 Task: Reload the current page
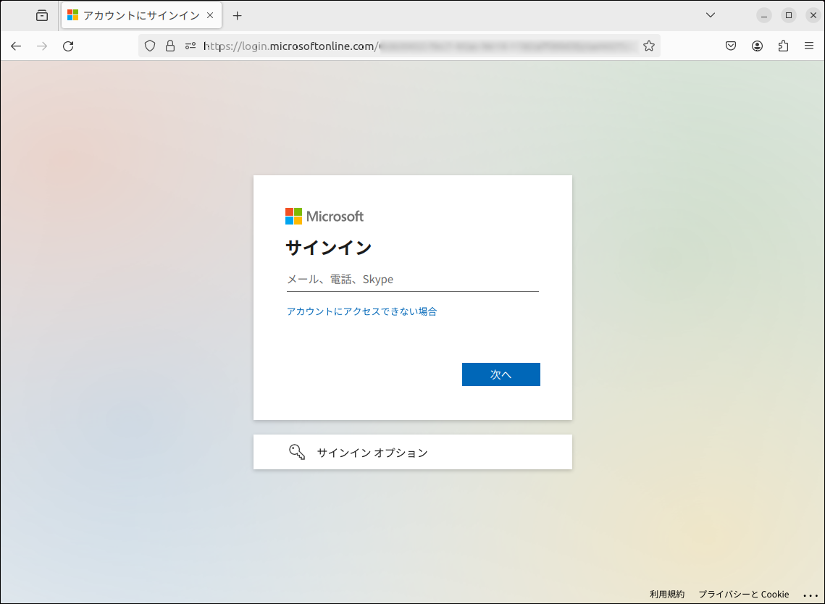click(68, 46)
